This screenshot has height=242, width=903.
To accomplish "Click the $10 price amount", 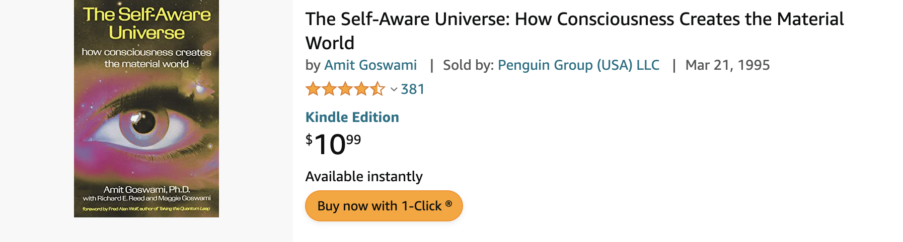I will (330, 145).
